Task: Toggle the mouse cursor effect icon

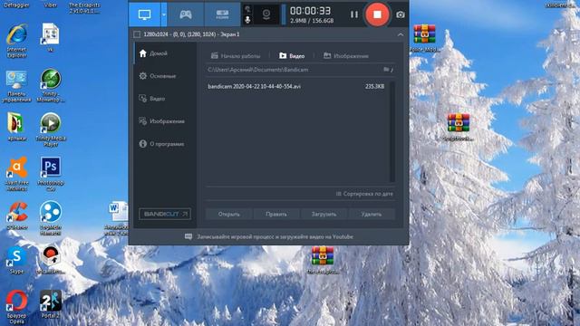Action: 247,9
